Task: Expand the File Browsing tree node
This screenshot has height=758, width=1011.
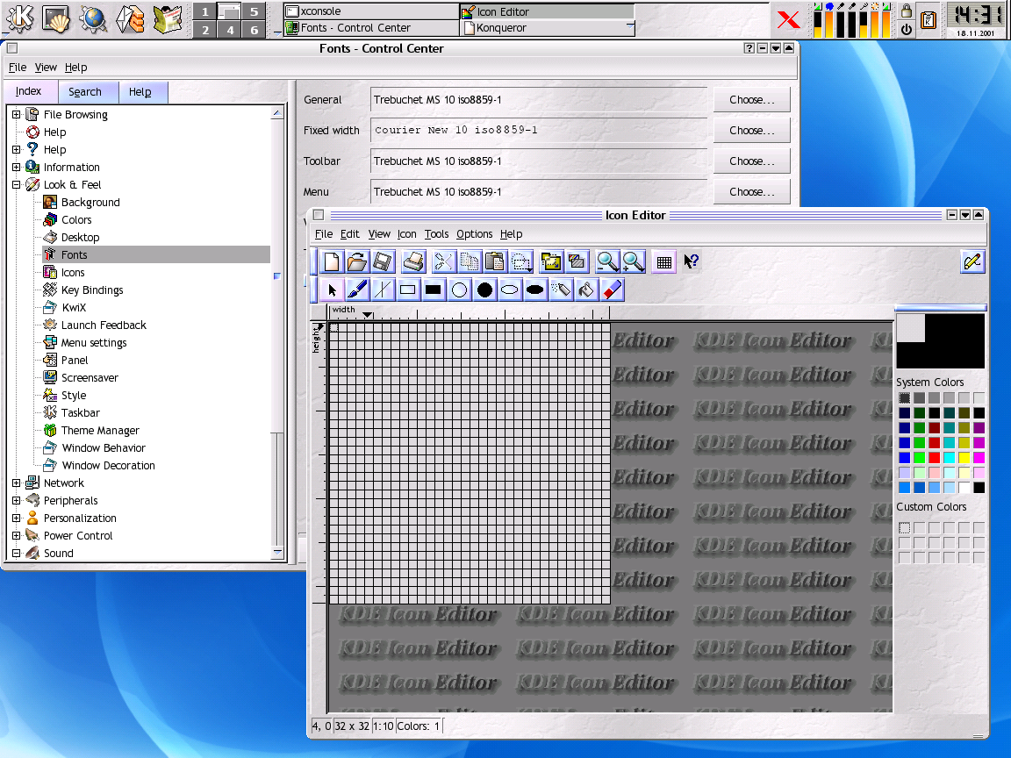Action: point(16,115)
